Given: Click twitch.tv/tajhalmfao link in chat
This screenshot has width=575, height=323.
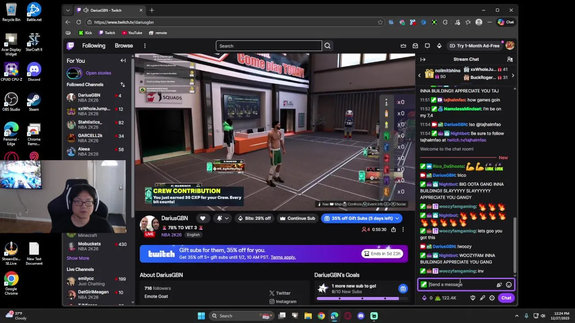Looking at the screenshot, I should coord(466,140).
